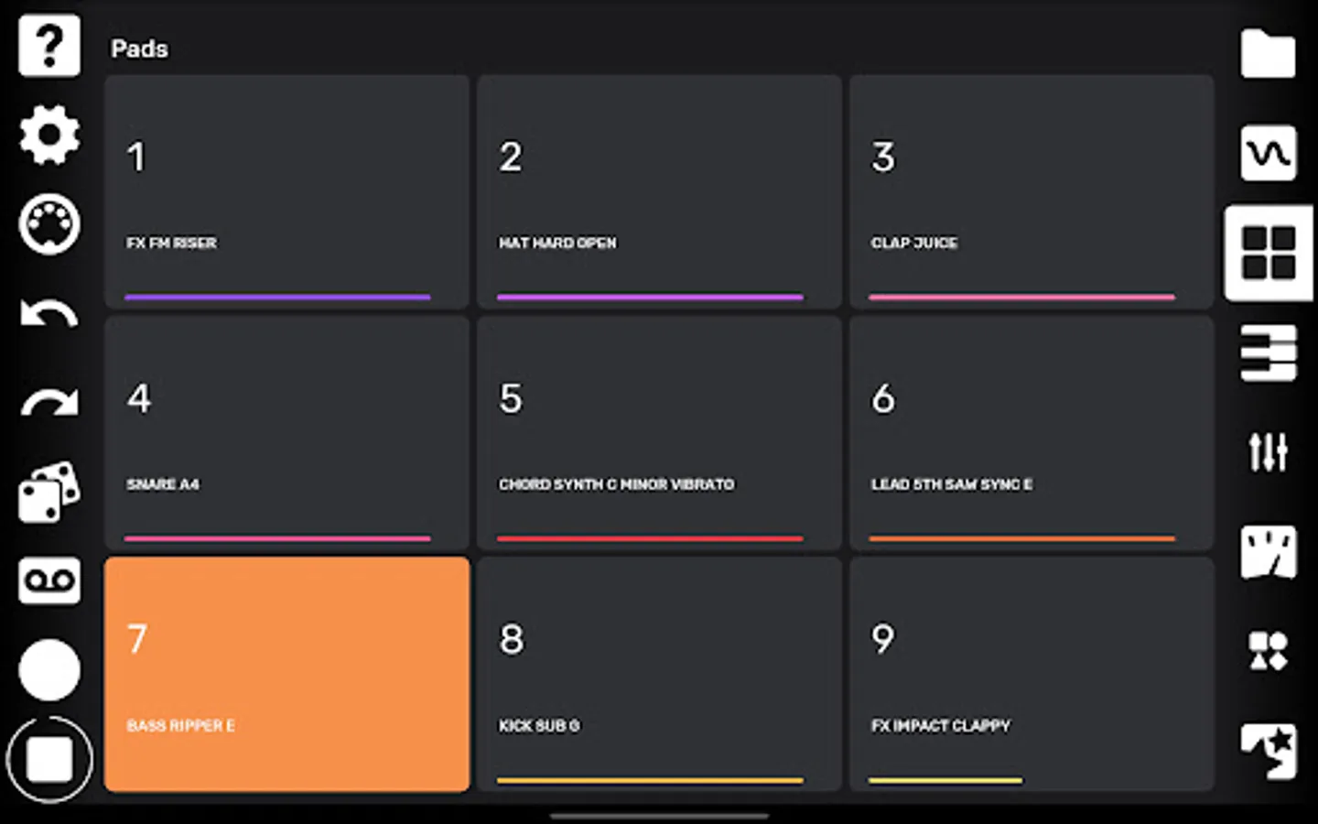Tap highlighted pad 7 Bass Ripper E
This screenshot has width=1318, height=824.
(286, 675)
